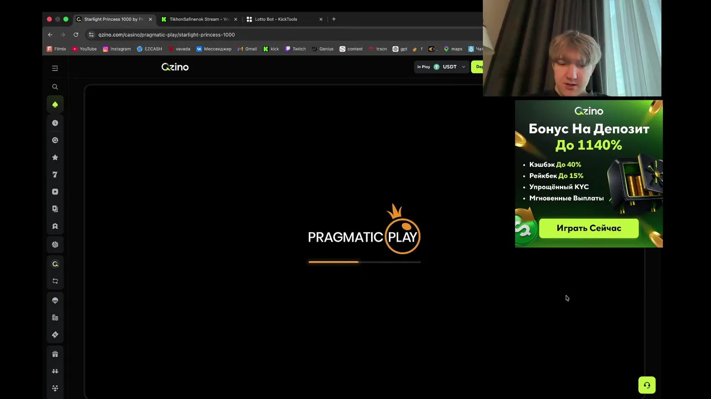View site information icon in address bar
711x399 pixels.
tap(91, 34)
